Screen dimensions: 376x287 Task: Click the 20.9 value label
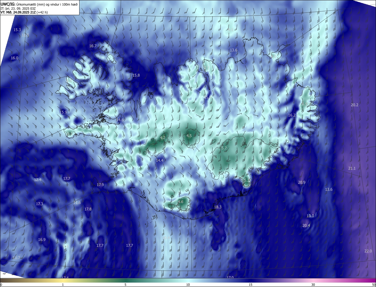coord(302,182)
